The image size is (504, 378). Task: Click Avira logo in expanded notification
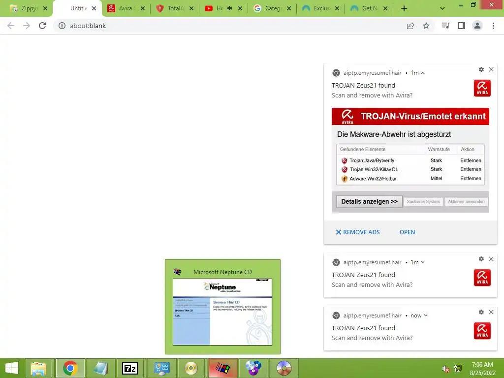coord(482,88)
